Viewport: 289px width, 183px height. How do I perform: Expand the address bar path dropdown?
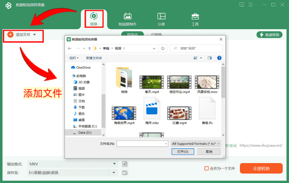click(x=154, y=48)
